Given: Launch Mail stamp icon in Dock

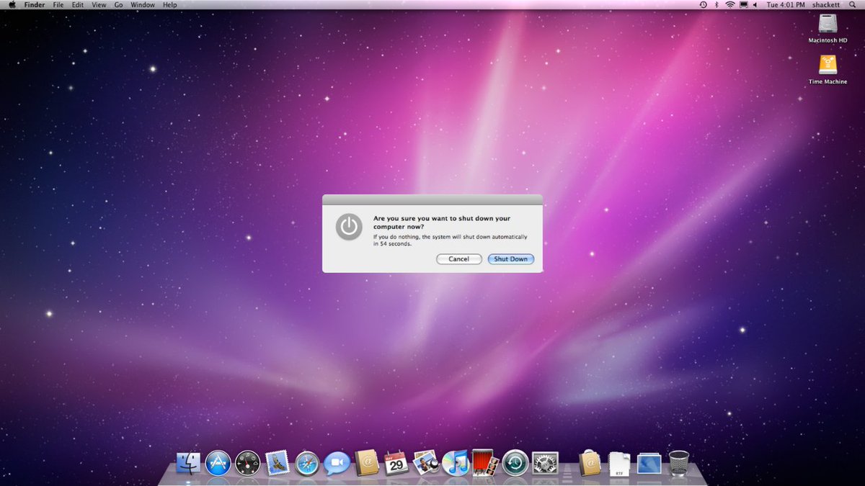Looking at the screenshot, I should [x=278, y=463].
